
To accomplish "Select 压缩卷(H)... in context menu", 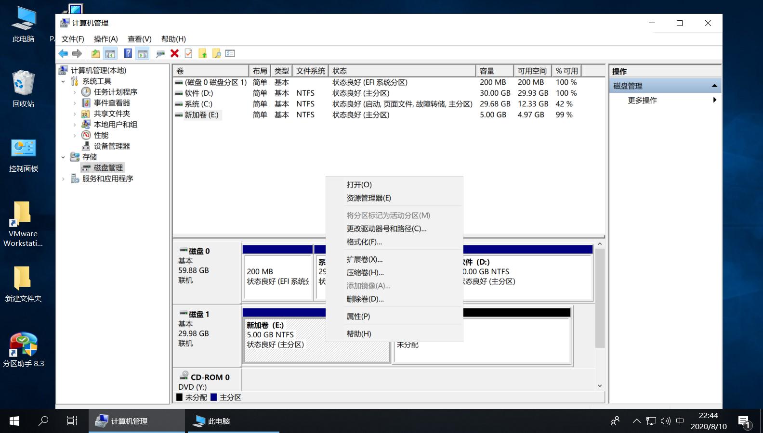I will pos(365,273).
